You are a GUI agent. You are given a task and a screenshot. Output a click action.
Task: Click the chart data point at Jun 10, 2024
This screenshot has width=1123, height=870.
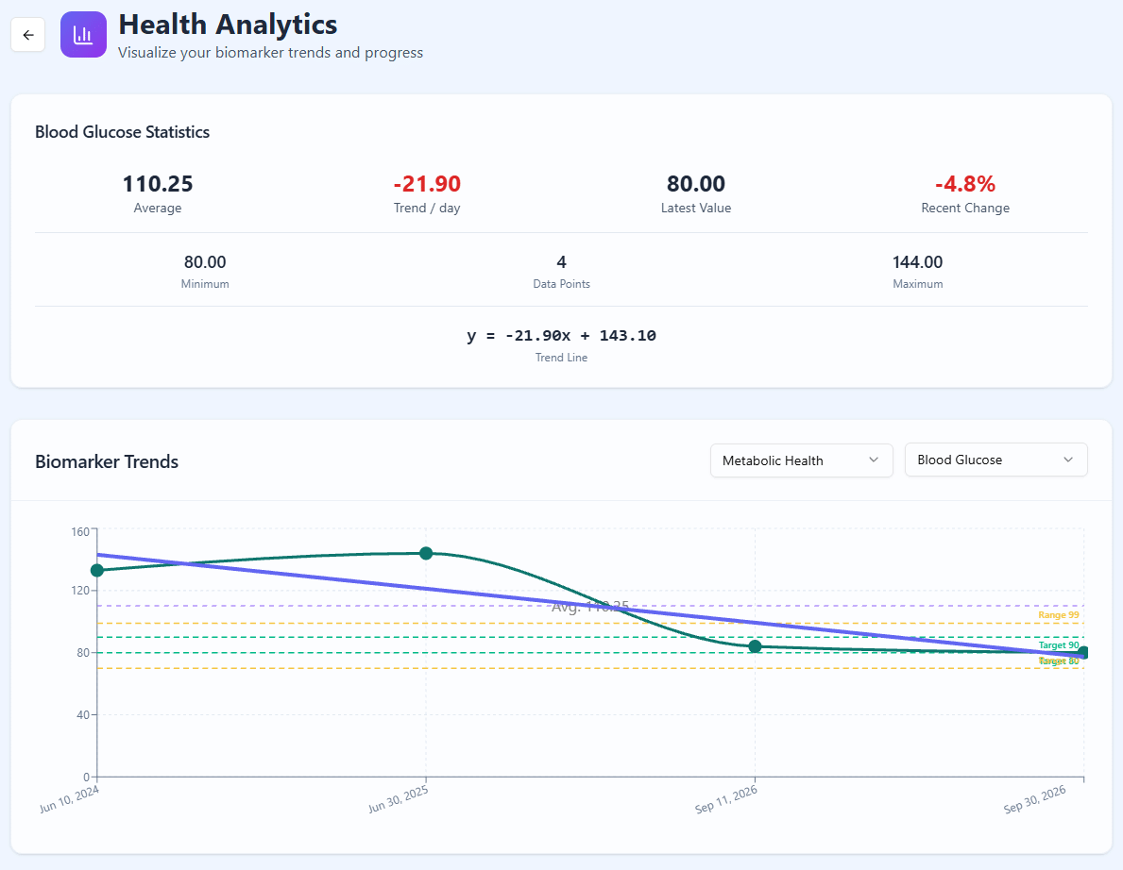coord(97,570)
